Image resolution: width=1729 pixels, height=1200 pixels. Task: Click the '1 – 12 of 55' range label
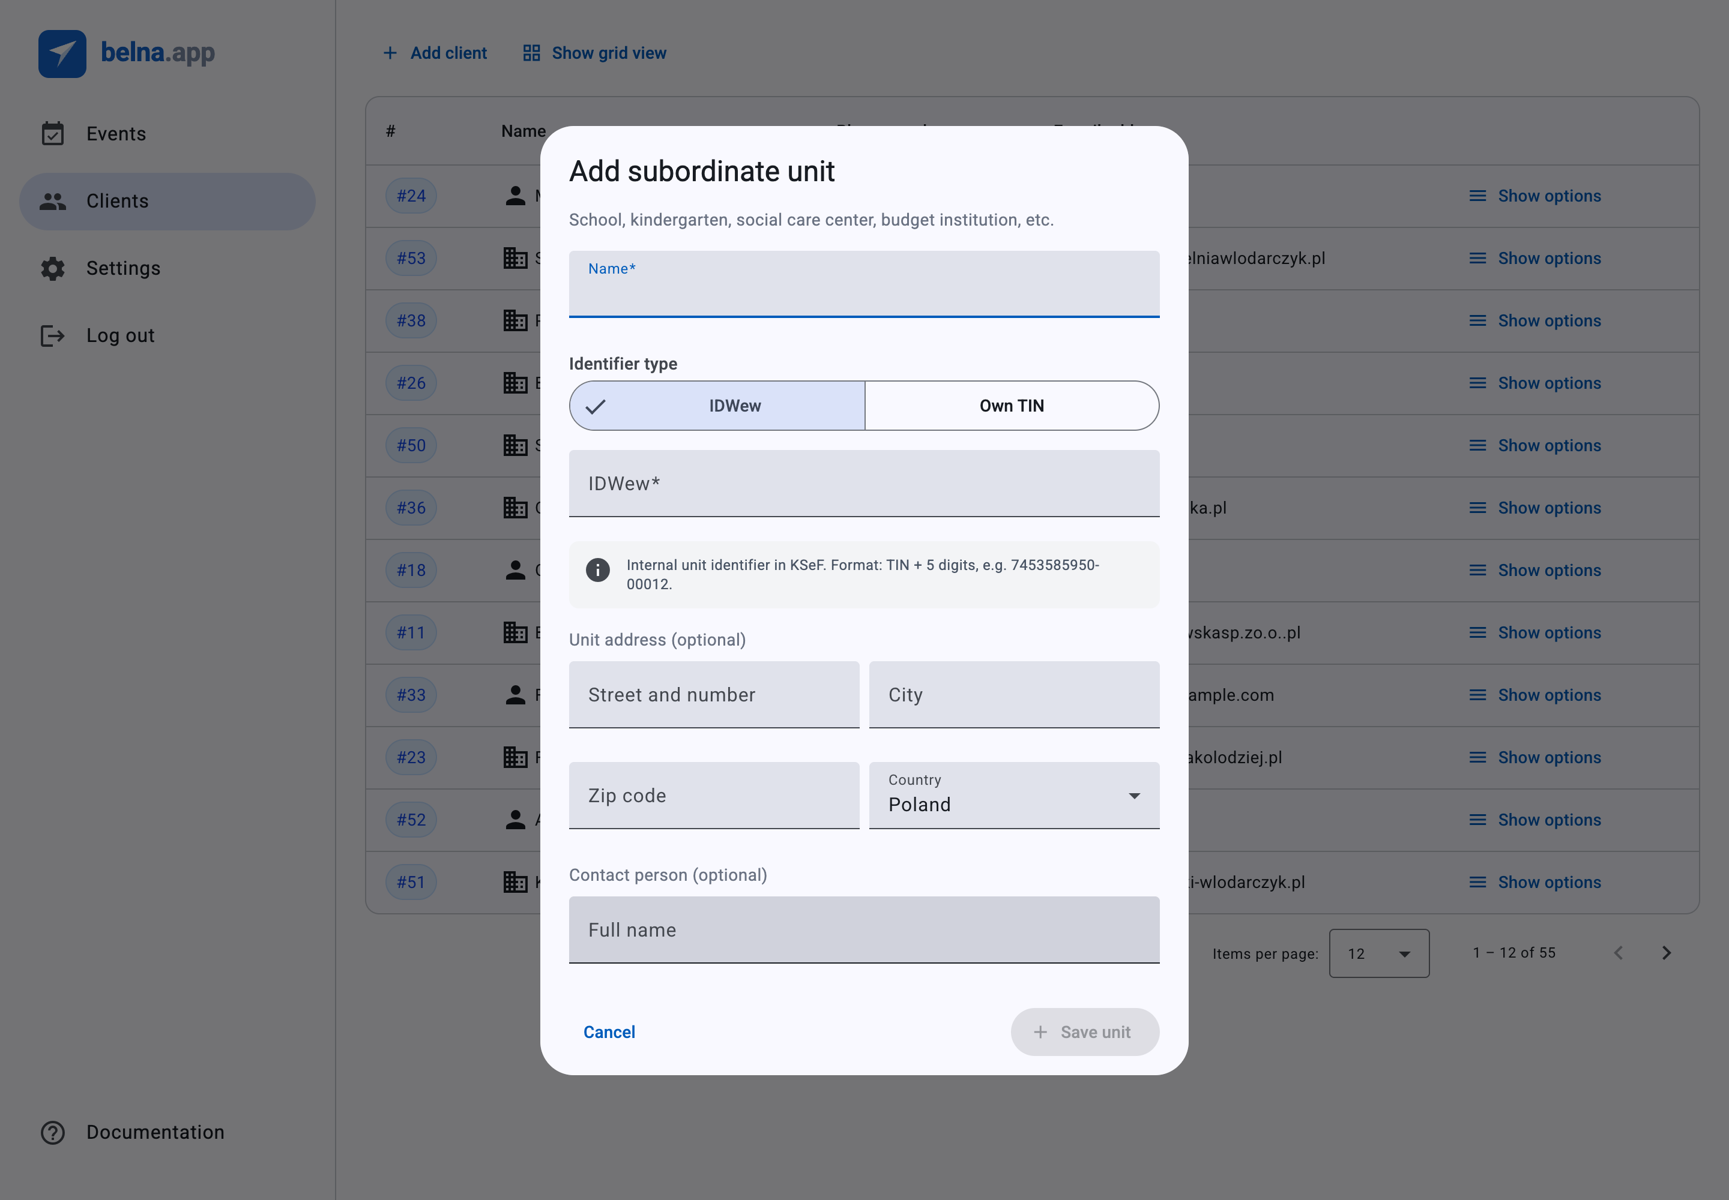1514,953
